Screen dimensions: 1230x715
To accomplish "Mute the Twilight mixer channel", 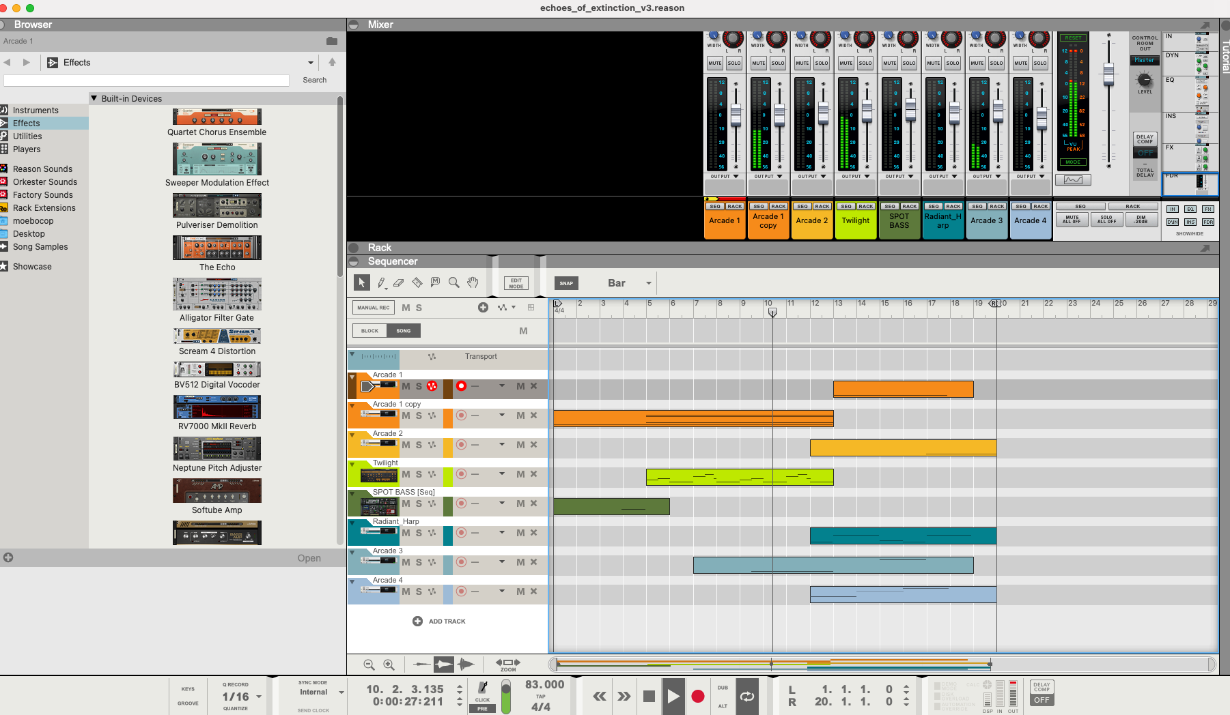I will [845, 63].
